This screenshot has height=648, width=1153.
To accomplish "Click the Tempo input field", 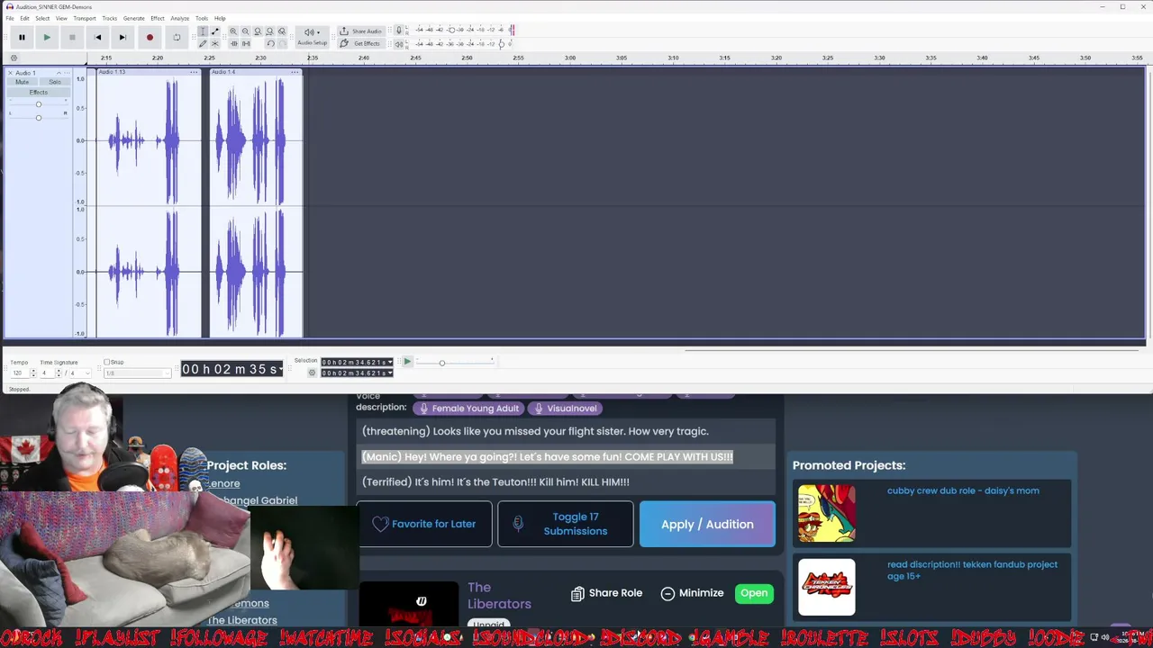I will coord(20,373).
